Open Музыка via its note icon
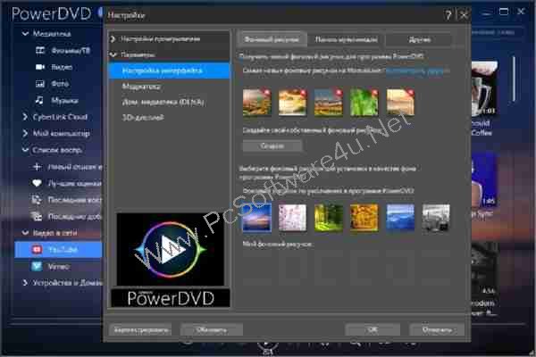536x357 pixels. [39, 100]
